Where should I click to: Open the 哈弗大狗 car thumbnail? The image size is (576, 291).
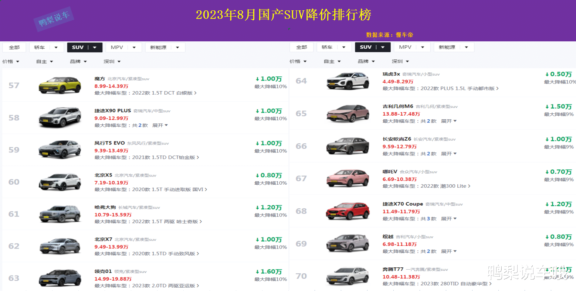60,214
